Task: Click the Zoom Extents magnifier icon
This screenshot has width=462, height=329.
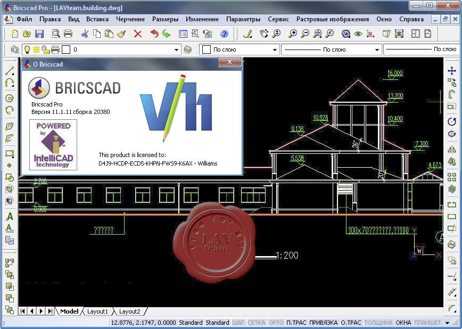Action: [x=317, y=34]
